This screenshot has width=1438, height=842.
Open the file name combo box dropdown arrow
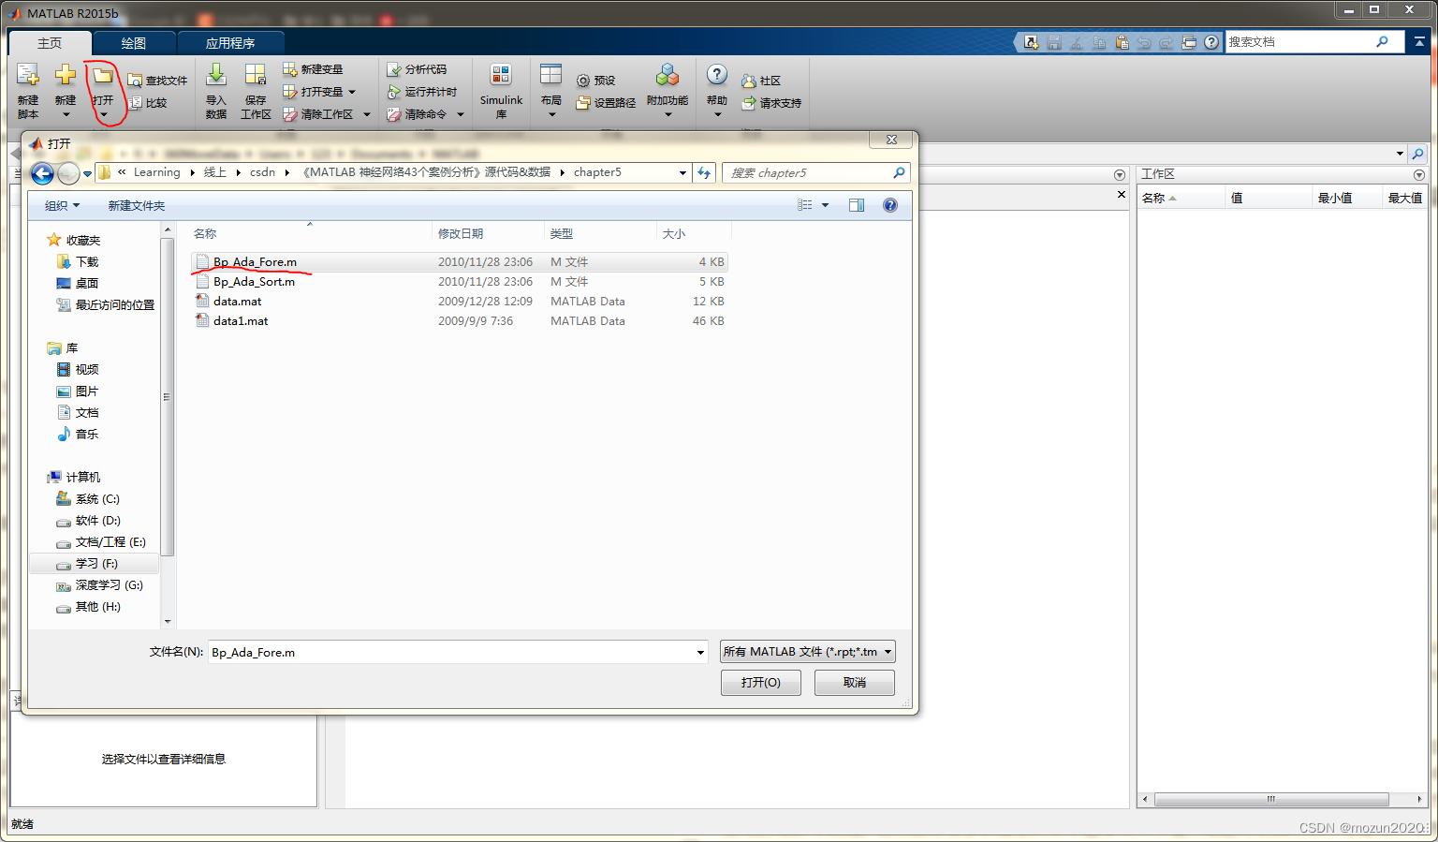click(x=700, y=653)
